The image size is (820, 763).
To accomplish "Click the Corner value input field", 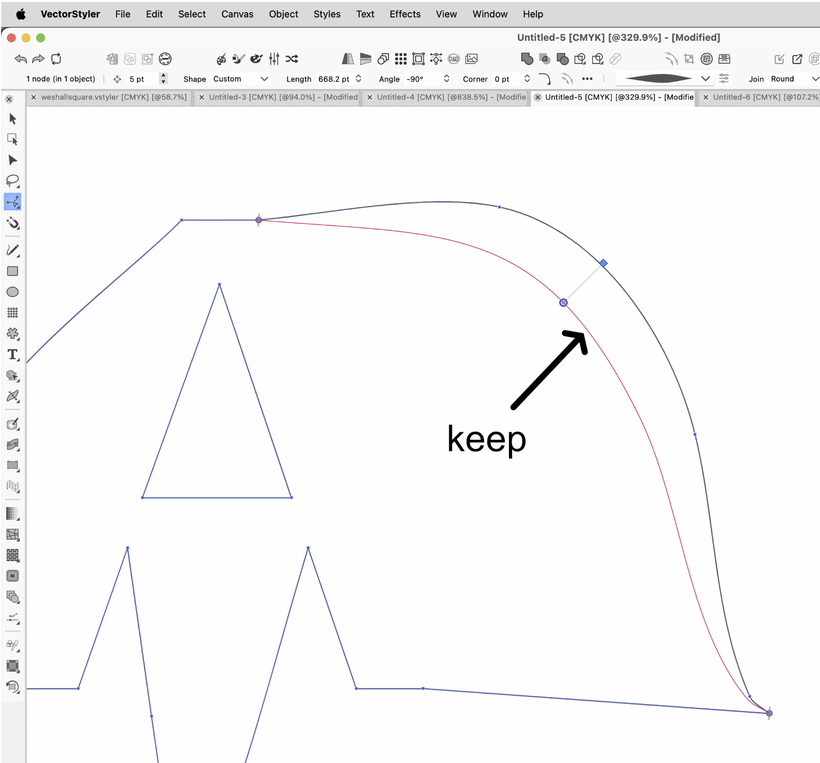I will coord(506,79).
